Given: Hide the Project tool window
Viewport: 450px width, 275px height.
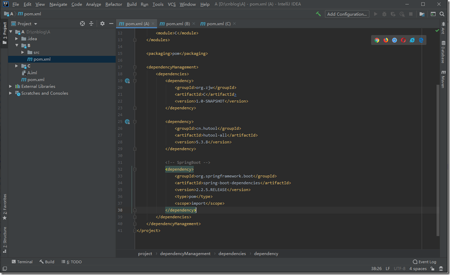Looking at the screenshot, I should [x=111, y=24].
